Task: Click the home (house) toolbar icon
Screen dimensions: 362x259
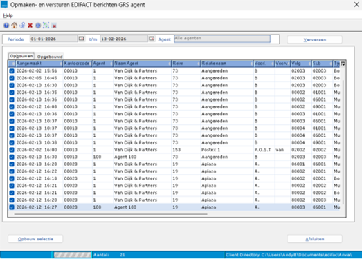Action: point(15,25)
